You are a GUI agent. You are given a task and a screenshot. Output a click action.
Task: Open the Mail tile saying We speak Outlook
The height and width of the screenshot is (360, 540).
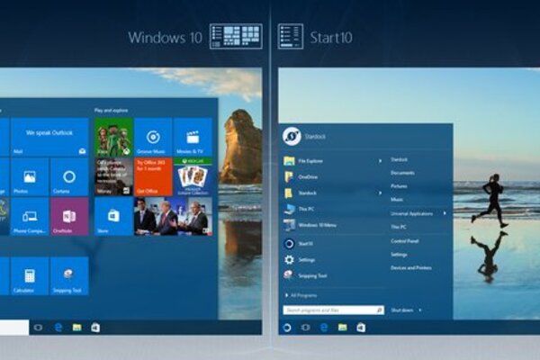click(x=49, y=137)
